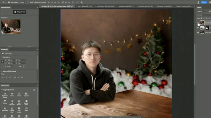Click the blue Share button
This screenshot has width=211, height=118.
204,2
